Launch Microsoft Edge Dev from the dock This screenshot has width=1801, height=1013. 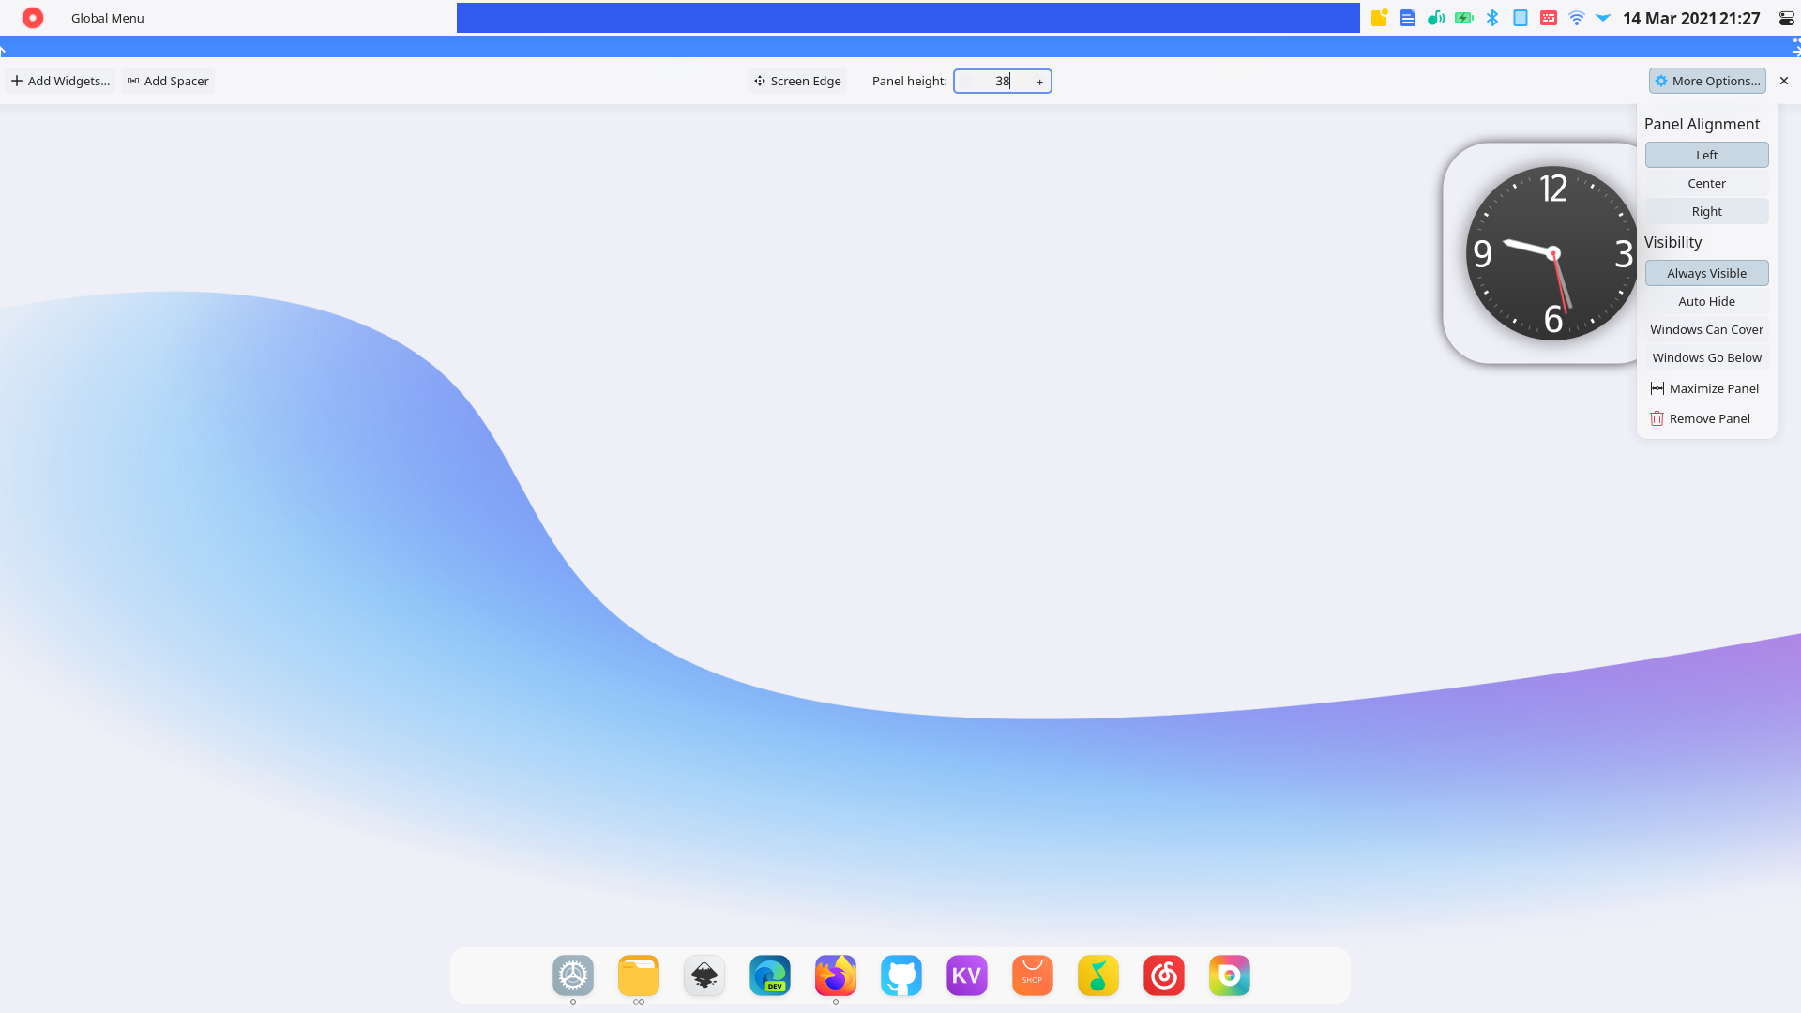770,975
